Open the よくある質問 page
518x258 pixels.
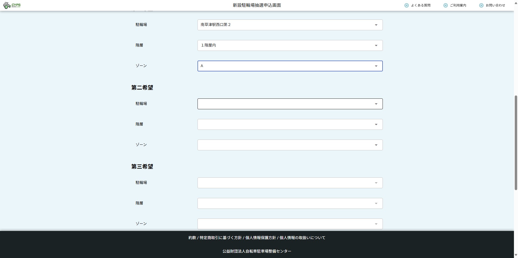[420, 5]
